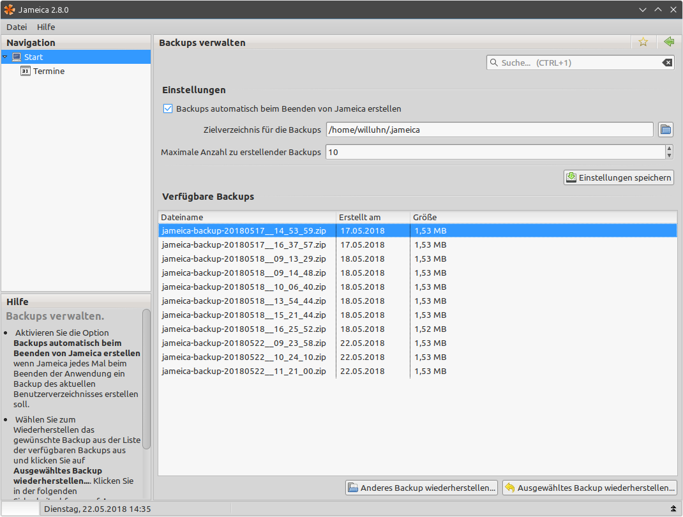The image size is (683, 517).
Task: Collapse the Start tree node
Action: [x=5, y=57]
